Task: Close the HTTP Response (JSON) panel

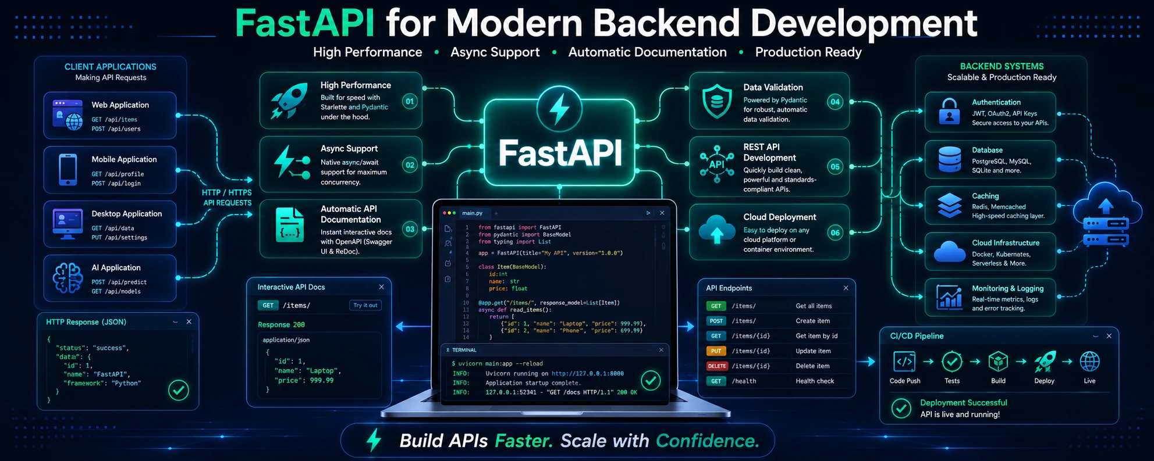Action: tap(189, 322)
